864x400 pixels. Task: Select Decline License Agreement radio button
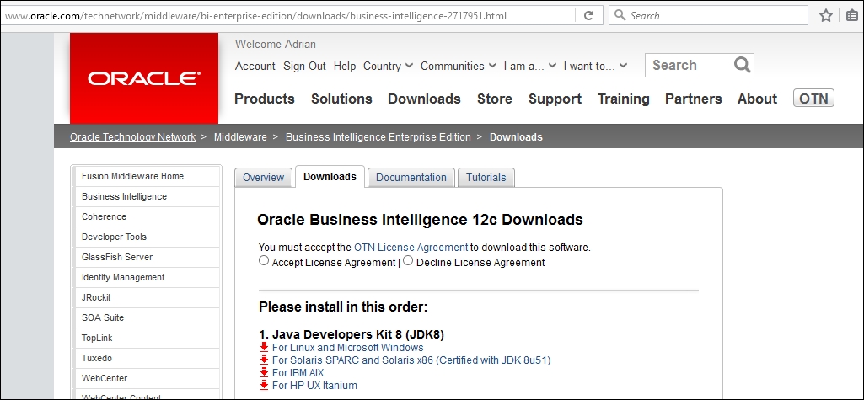pyautogui.click(x=408, y=261)
